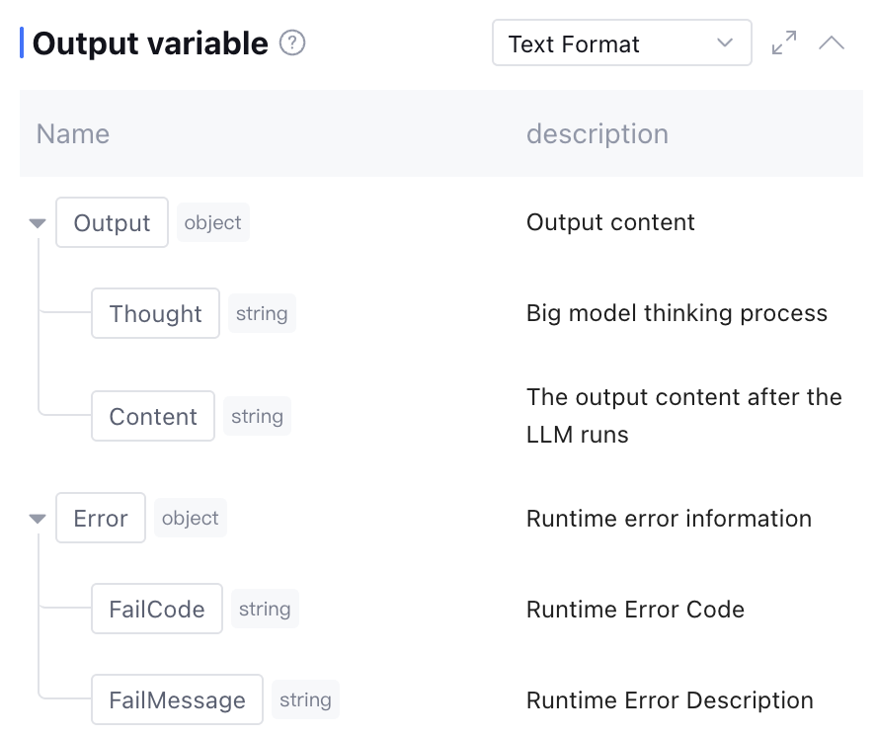Select the Content variable name

(x=153, y=417)
